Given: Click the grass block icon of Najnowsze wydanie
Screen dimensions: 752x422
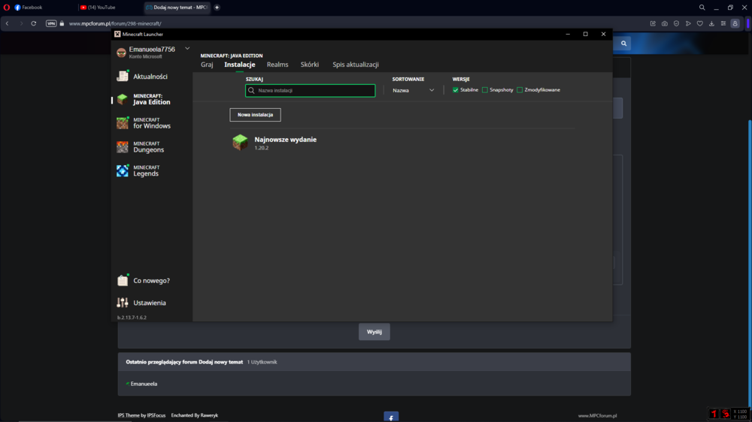Looking at the screenshot, I should coord(240,142).
